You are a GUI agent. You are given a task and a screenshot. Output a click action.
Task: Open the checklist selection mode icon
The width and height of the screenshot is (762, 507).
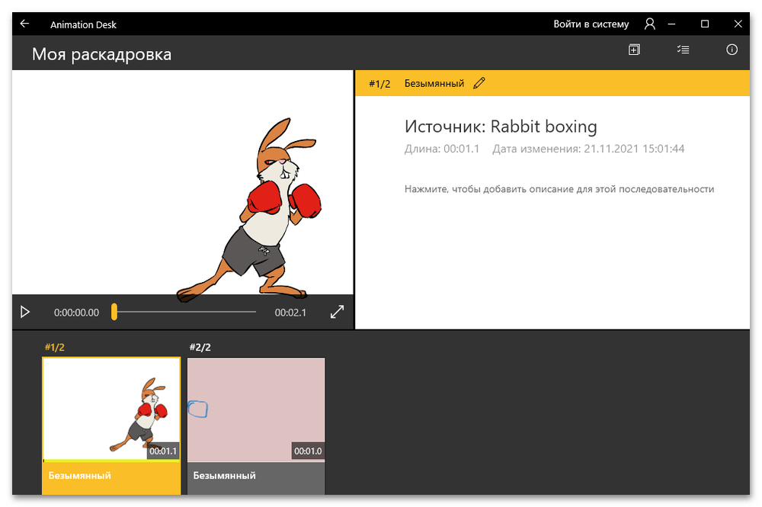[x=683, y=50]
